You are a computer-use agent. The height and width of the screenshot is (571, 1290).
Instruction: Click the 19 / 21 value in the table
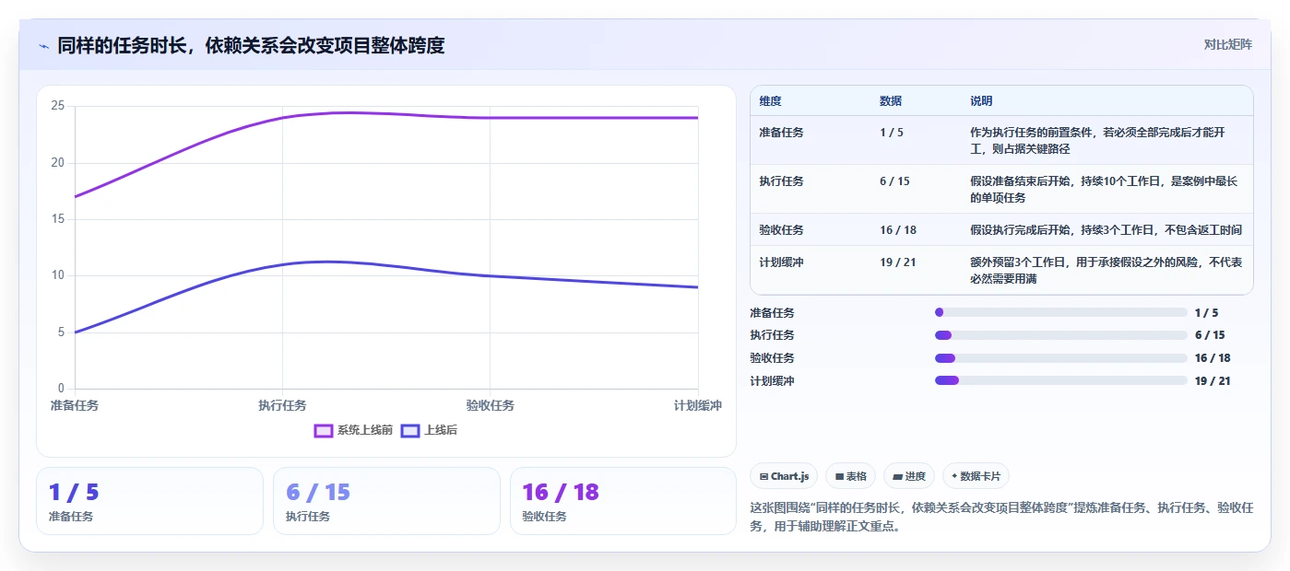click(898, 262)
